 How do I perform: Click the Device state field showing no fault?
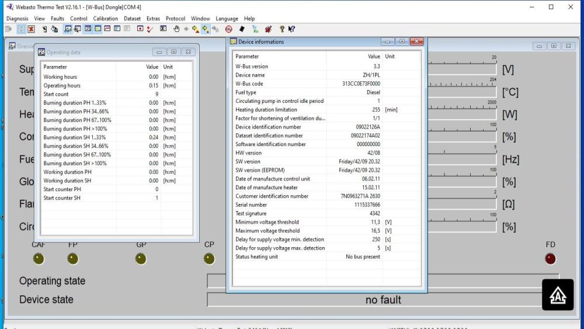click(383, 300)
